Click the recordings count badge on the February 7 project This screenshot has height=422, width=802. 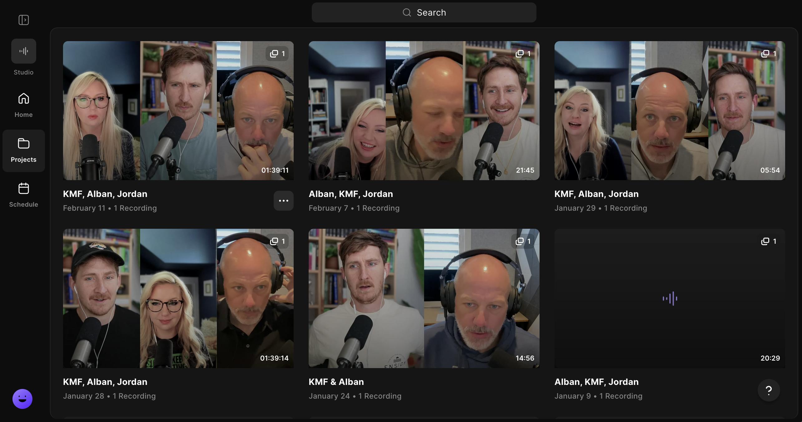tap(523, 54)
